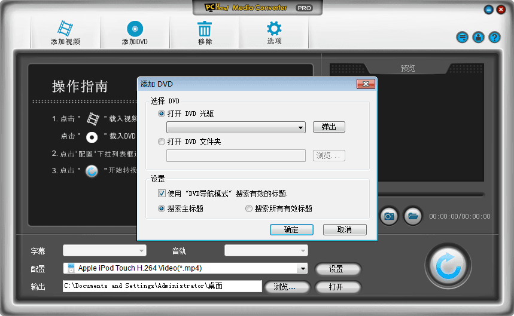
Task: Start conversion with the large blue circular arrow
Action: coord(448,266)
